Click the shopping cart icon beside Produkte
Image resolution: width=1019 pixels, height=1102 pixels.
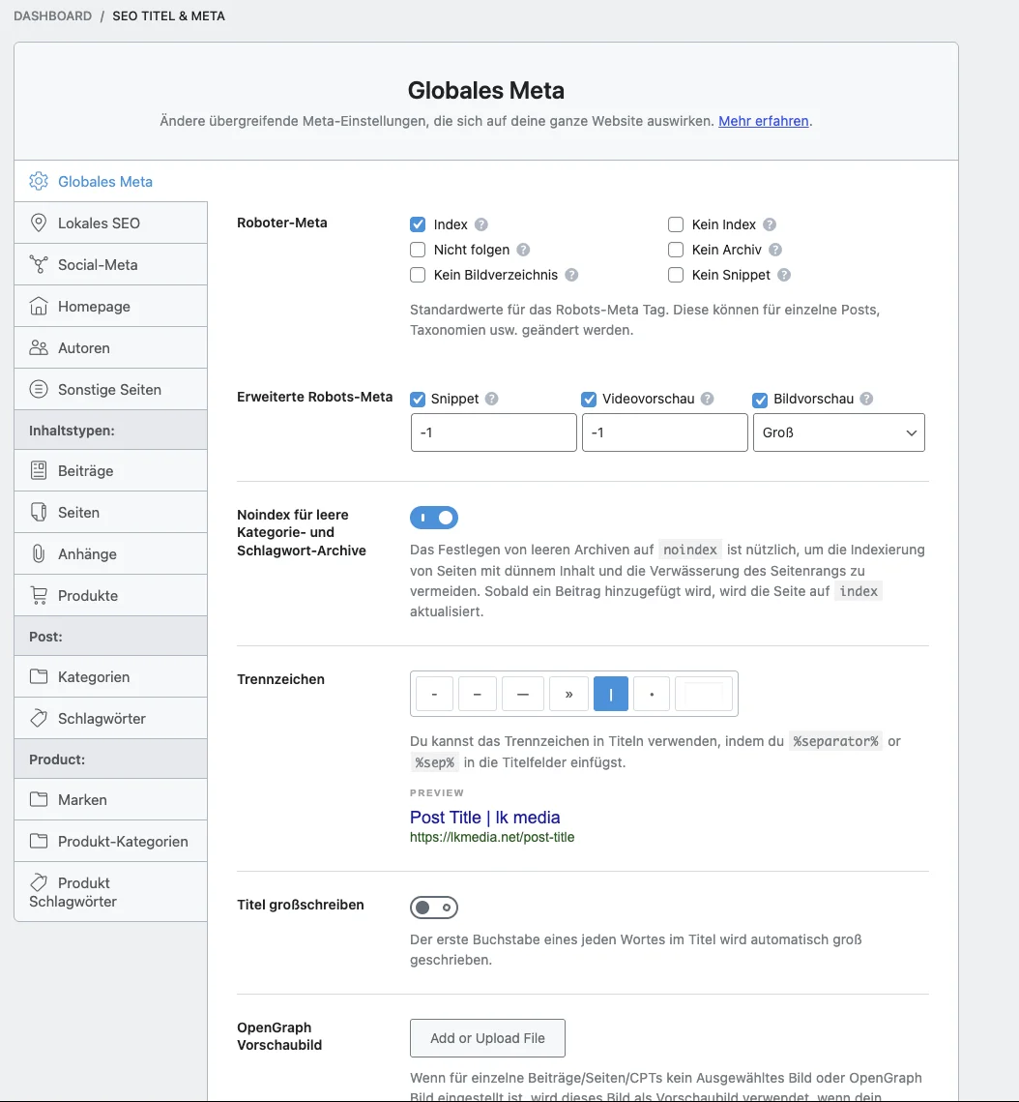[x=39, y=595]
